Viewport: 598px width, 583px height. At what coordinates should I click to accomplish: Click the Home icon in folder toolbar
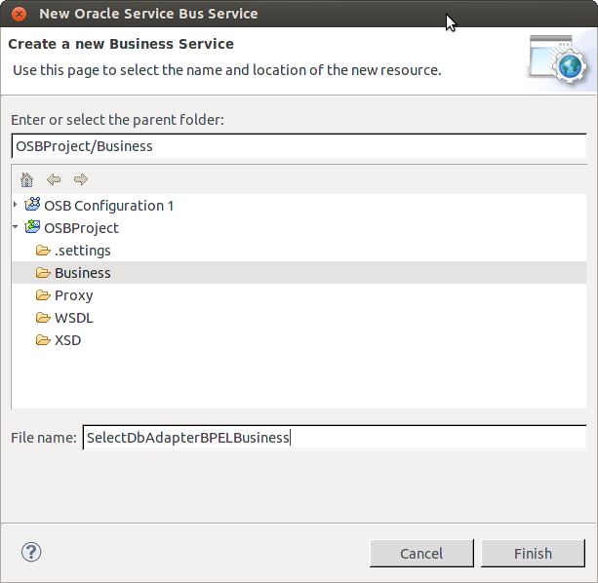[x=26, y=179]
